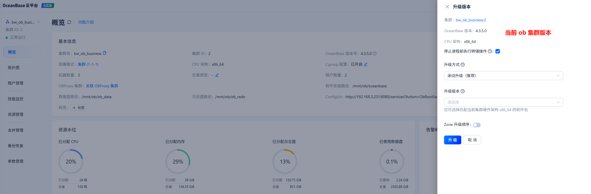Click the 已分配内存 29% gauge

point(178,162)
